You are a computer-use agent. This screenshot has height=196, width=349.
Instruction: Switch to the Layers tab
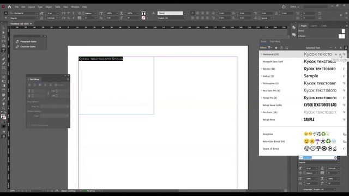(x=314, y=26)
